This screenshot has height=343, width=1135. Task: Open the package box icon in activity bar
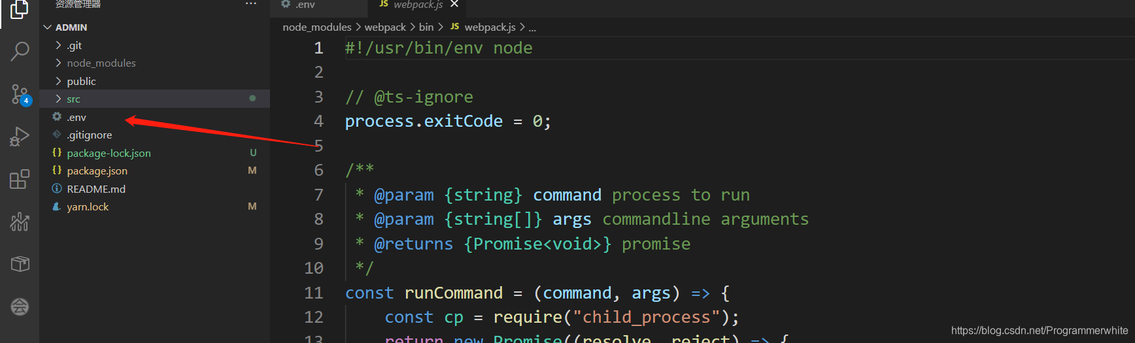click(x=20, y=264)
